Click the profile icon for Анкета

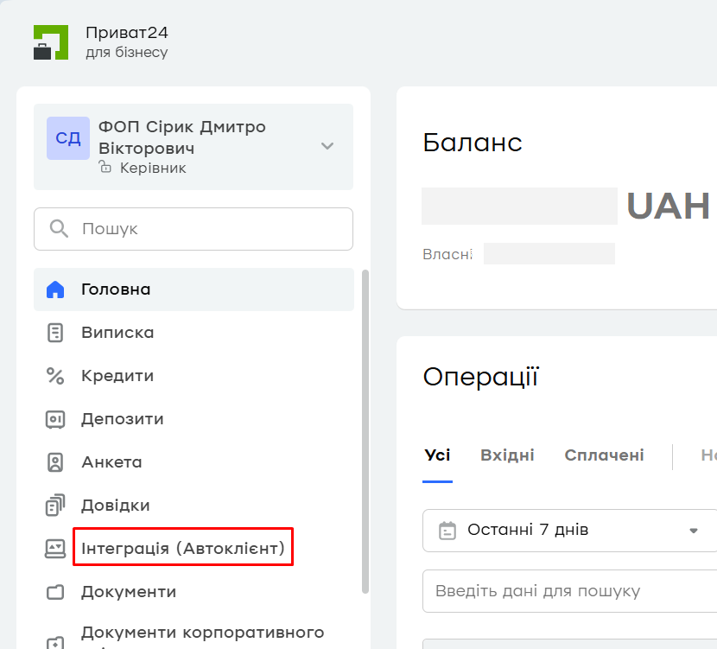point(55,462)
